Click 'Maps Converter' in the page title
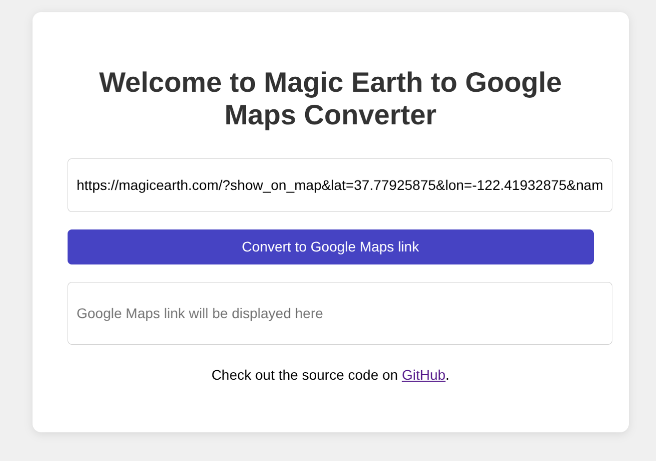 pos(330,115)
